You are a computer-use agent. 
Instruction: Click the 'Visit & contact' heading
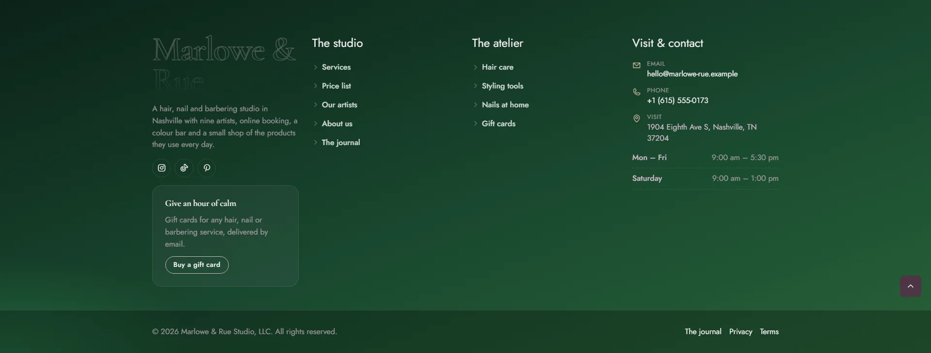(668, 43)
